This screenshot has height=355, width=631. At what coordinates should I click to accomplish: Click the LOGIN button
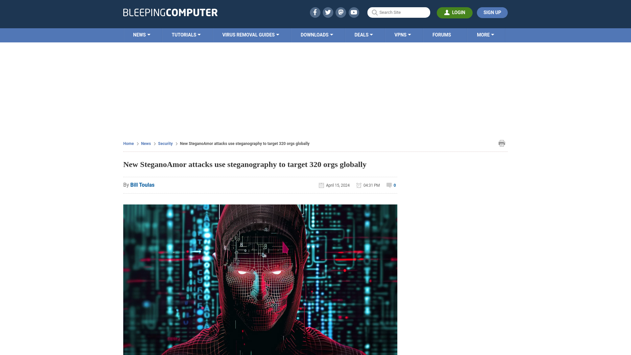coord(455,12)
